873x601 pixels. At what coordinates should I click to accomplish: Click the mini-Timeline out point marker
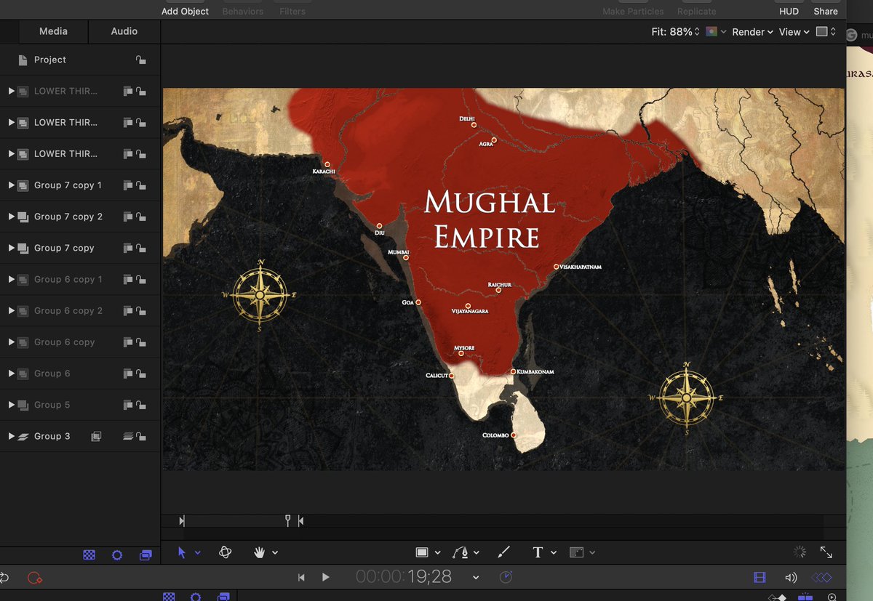tap(301, 520)
